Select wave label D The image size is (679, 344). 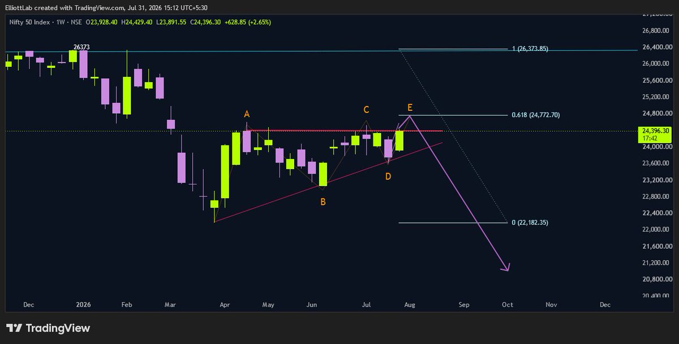click(388, 177)
